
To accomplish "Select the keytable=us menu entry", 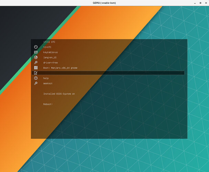I will [50, 52].
